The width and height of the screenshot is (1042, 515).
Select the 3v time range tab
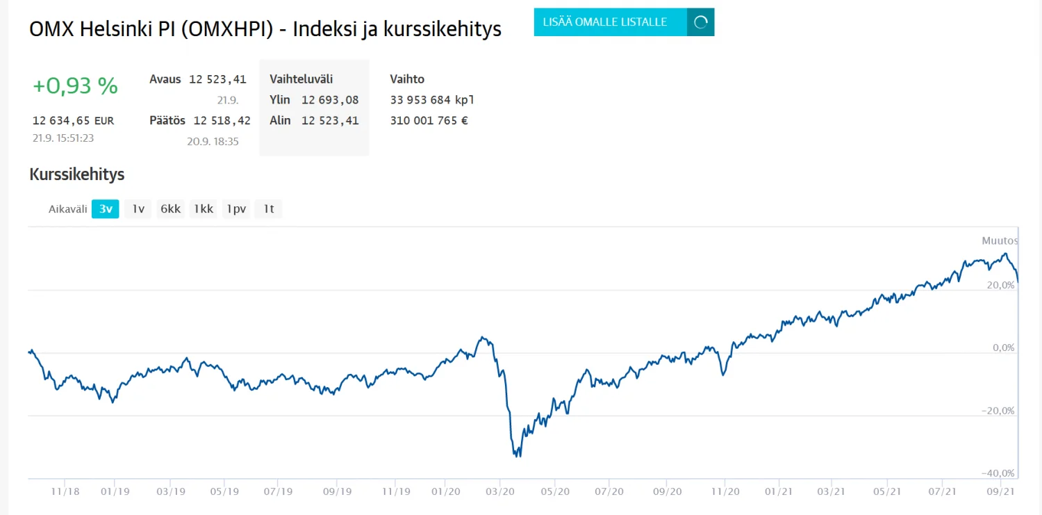[x=106, y=209]
